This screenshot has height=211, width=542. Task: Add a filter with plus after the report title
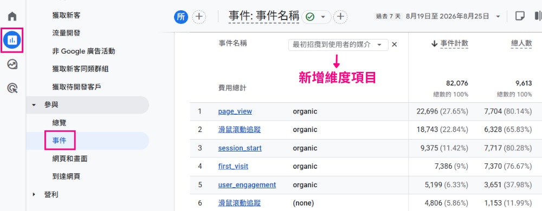[341, 17]
